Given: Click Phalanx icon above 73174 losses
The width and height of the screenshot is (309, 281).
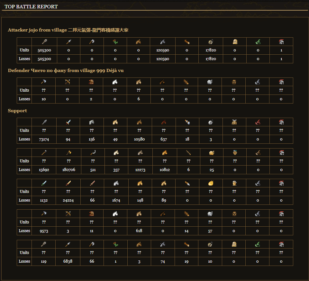Looking at the screenshot, I should click(44, 122).
